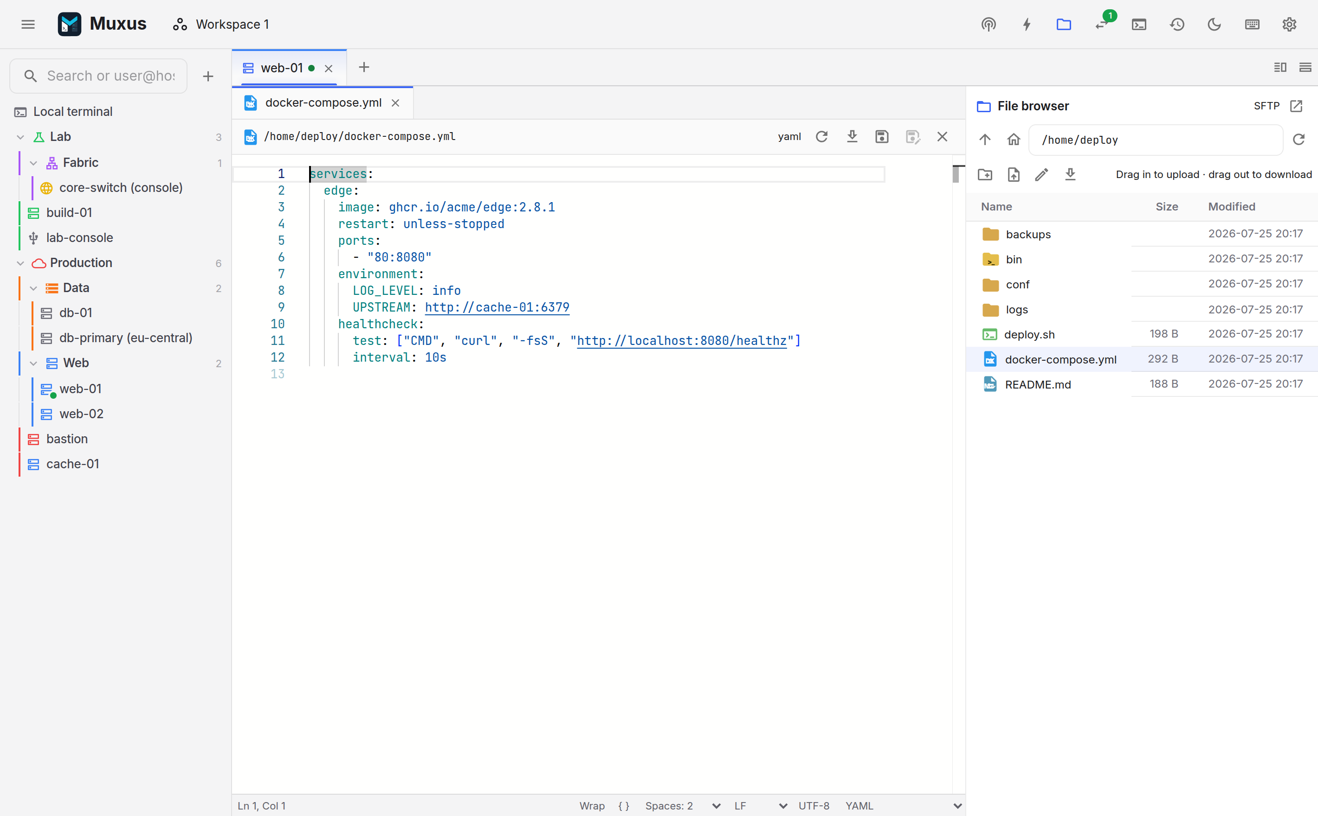
Task: Open the http://cache-01:6379 link in editor
Action: coord(497,307)
